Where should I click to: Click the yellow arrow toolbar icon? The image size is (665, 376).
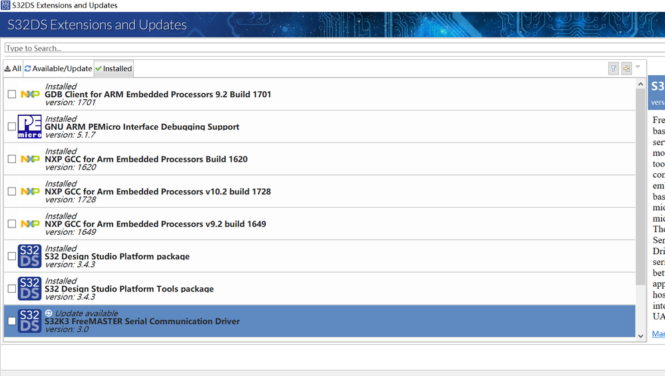tap(626, 69)
